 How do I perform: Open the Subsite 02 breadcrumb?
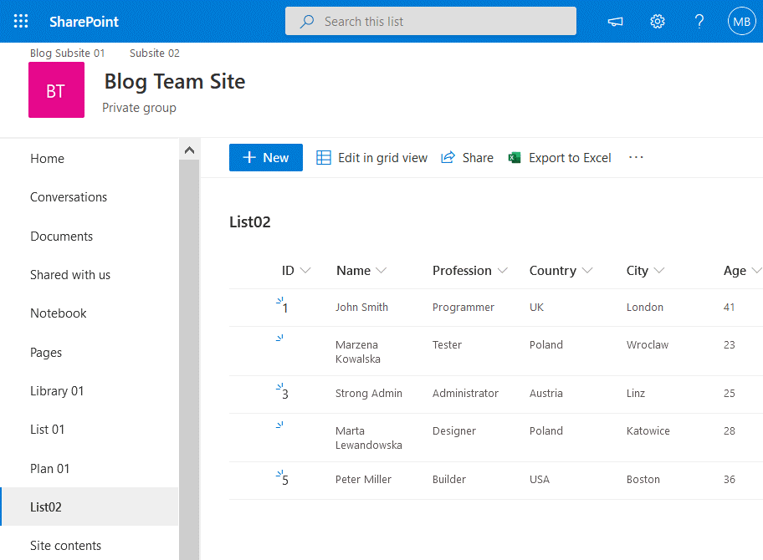[154, 53]
